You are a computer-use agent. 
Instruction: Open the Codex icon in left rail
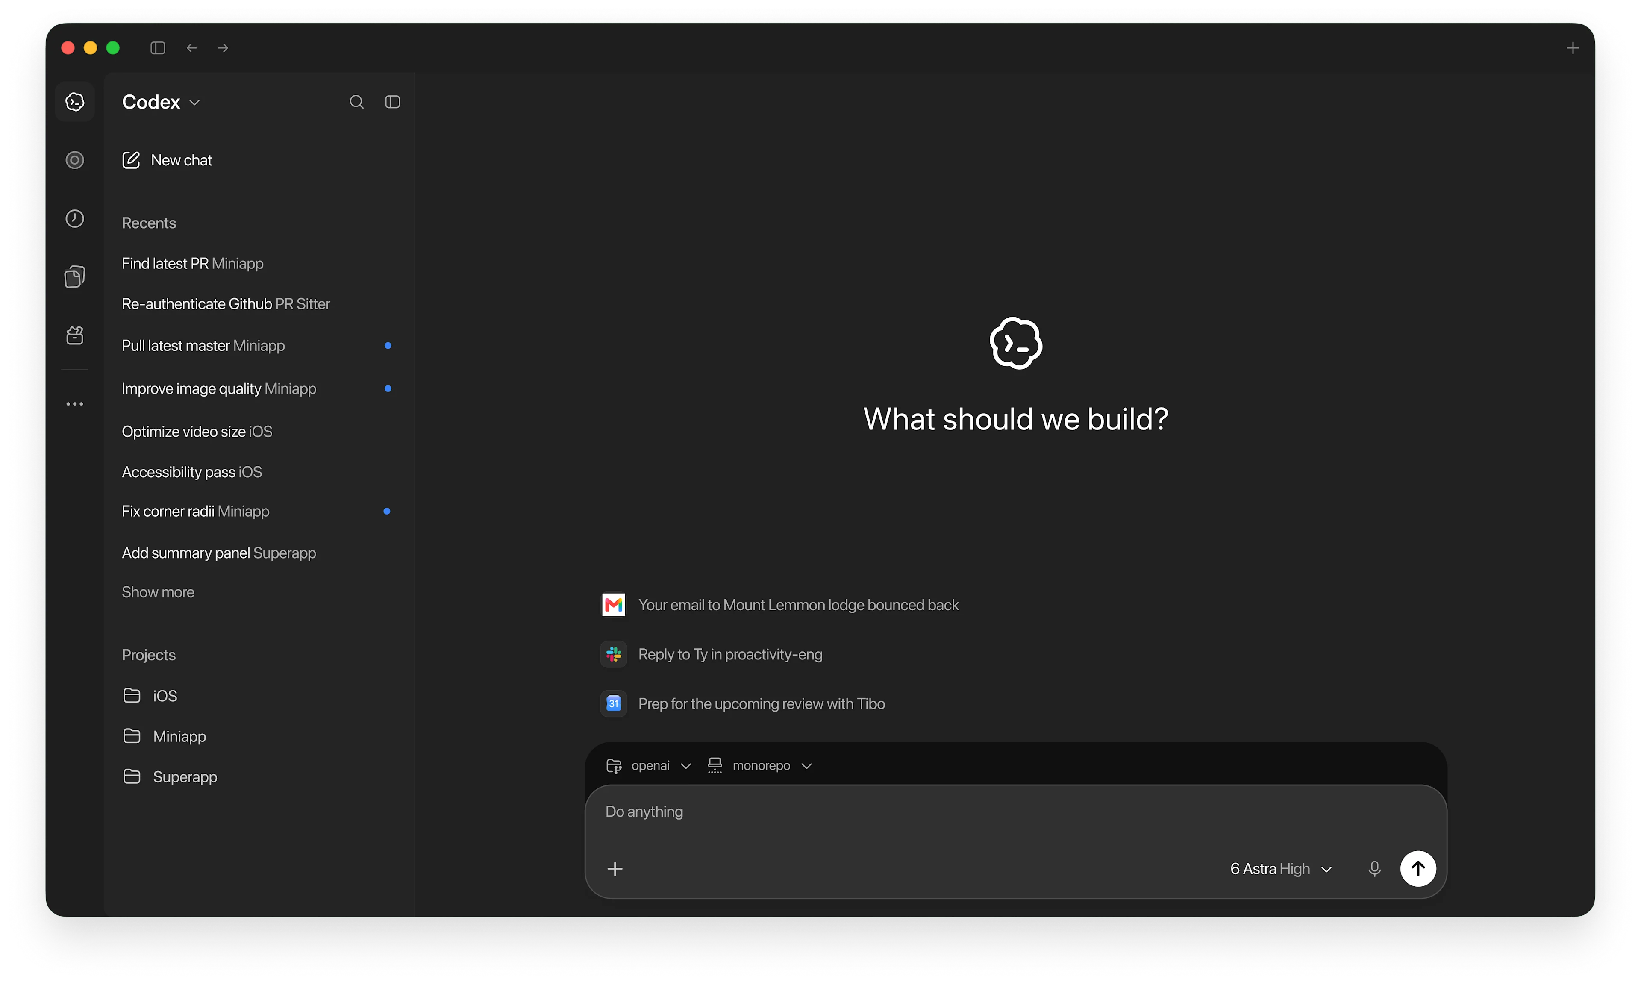click(75, 102)
